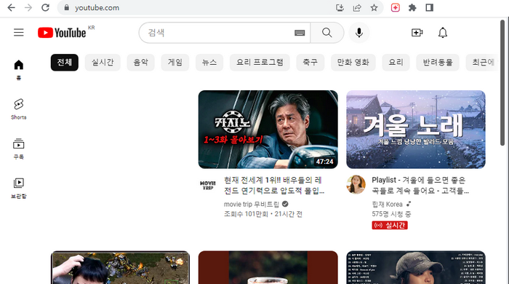Select the 게임 filter chip

tap(175, 63)
